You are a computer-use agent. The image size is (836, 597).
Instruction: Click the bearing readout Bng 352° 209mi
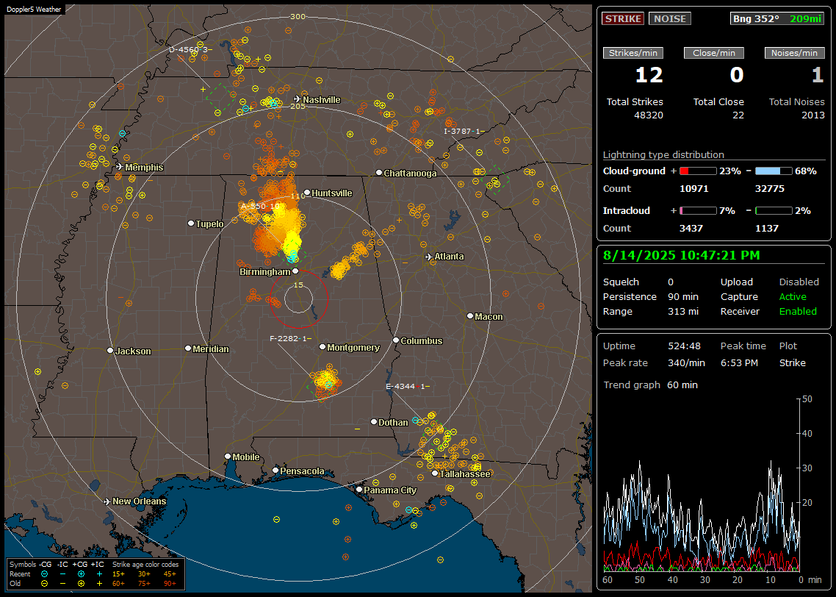[x=776, y=18]
